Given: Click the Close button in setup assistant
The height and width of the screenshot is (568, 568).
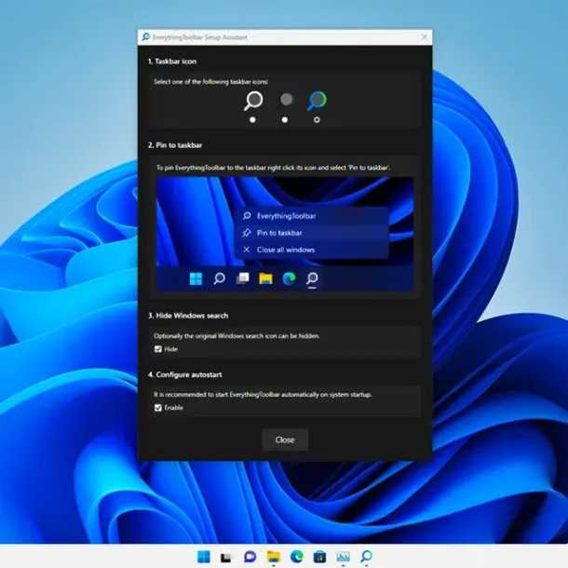Looking at the screenshot, I should [285, 440].
